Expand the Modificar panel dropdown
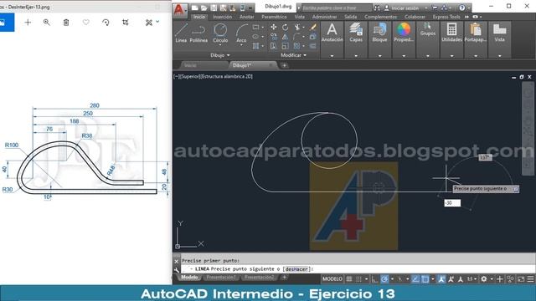 (294, 55)
